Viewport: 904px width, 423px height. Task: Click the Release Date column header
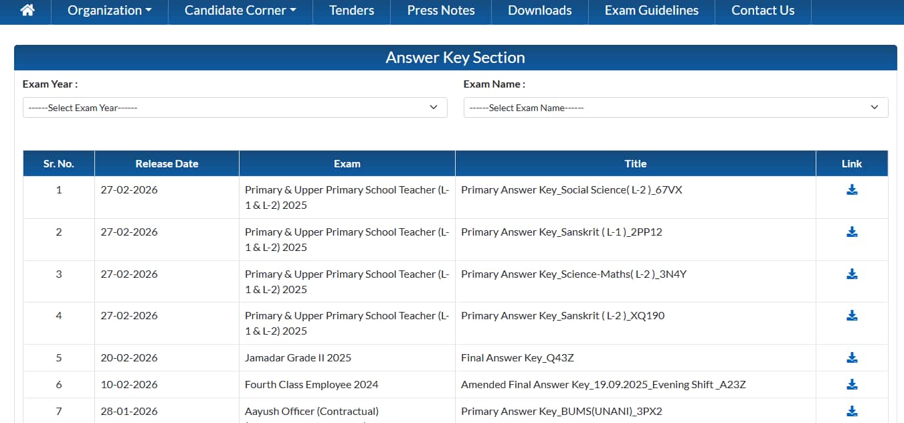(167, 164)
